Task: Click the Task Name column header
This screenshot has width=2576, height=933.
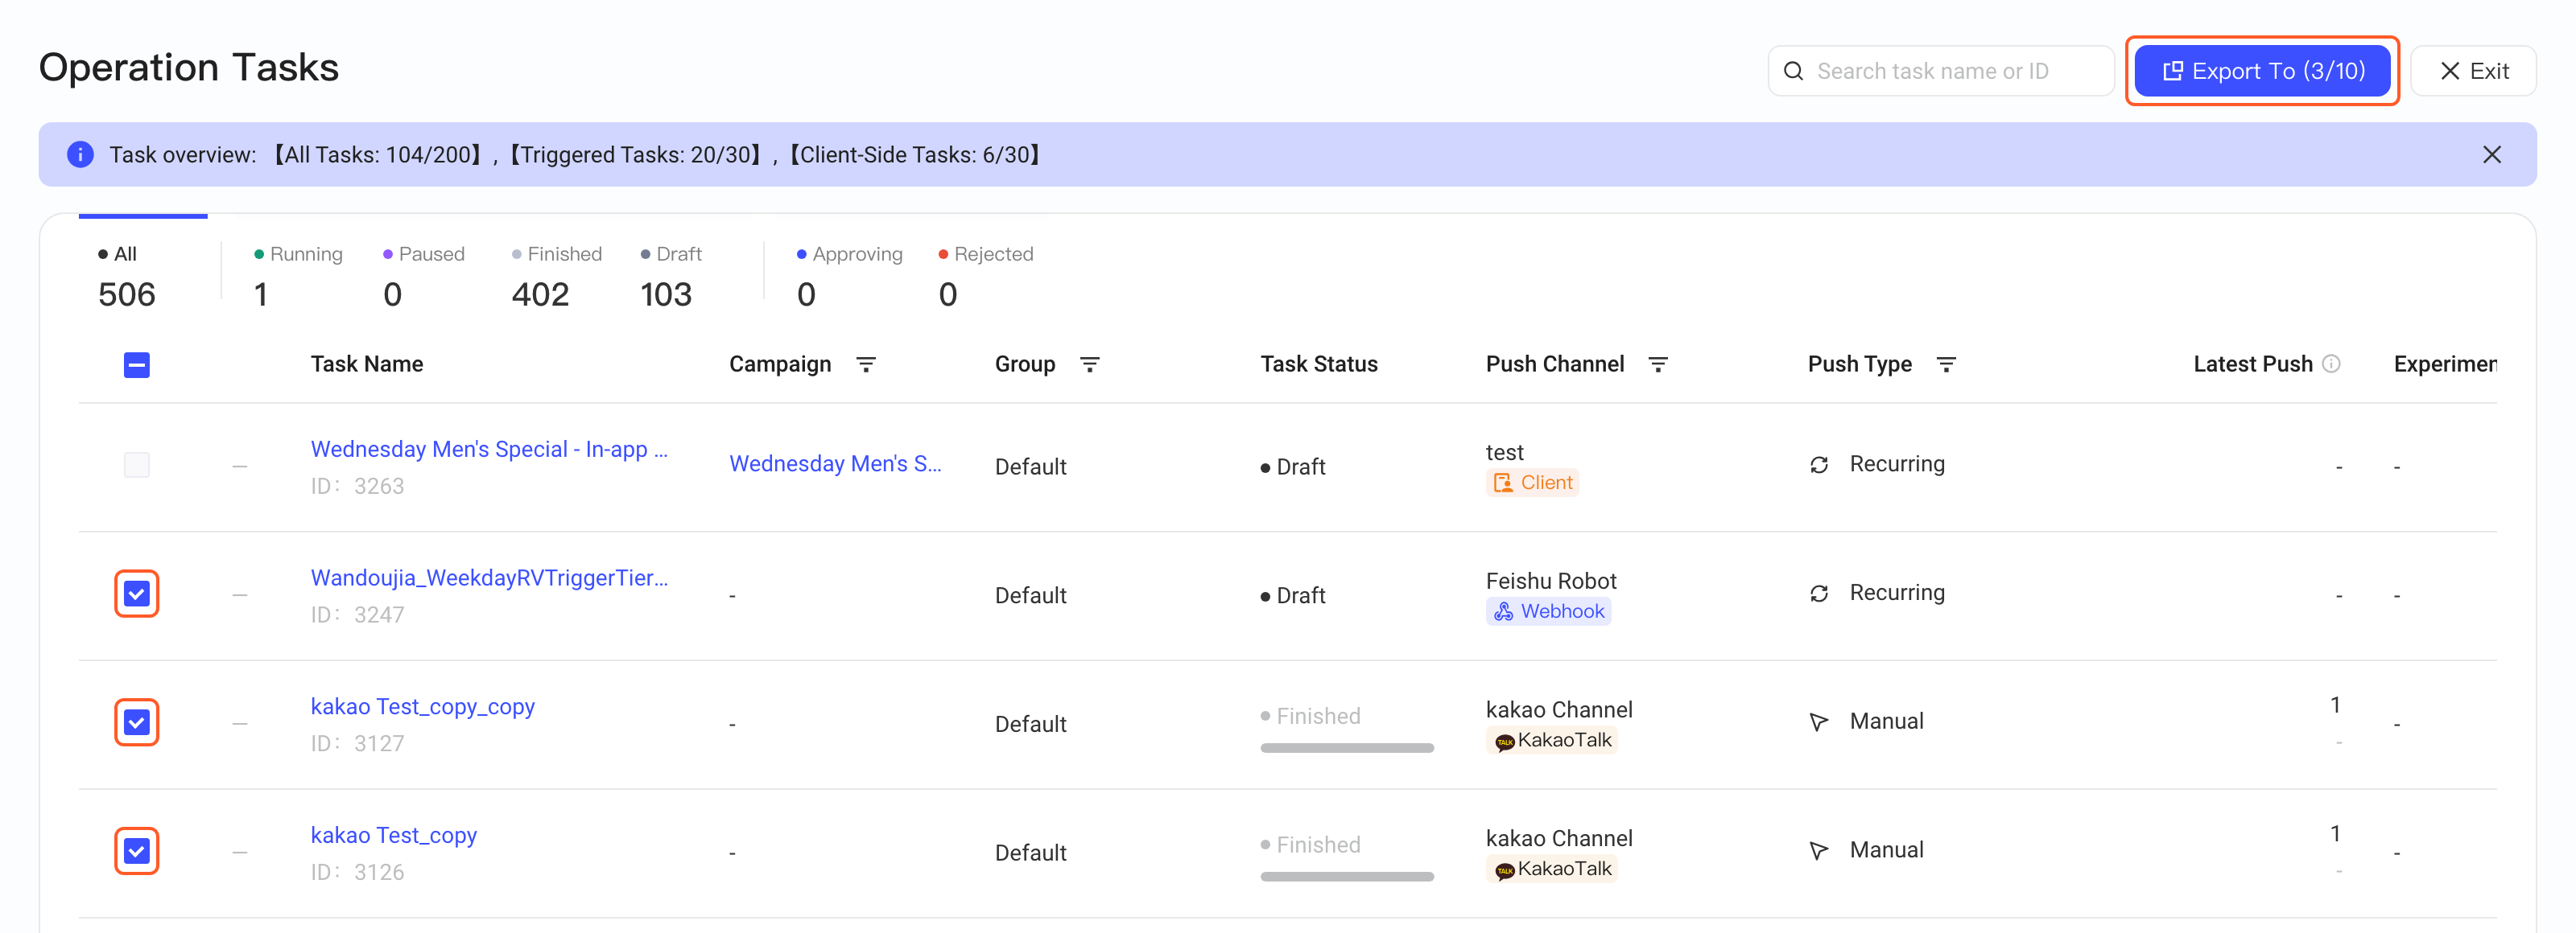Action: click(366, 364)
